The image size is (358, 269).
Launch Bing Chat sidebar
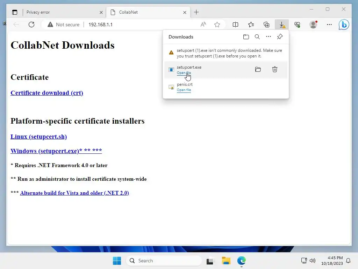click(344, 25)
